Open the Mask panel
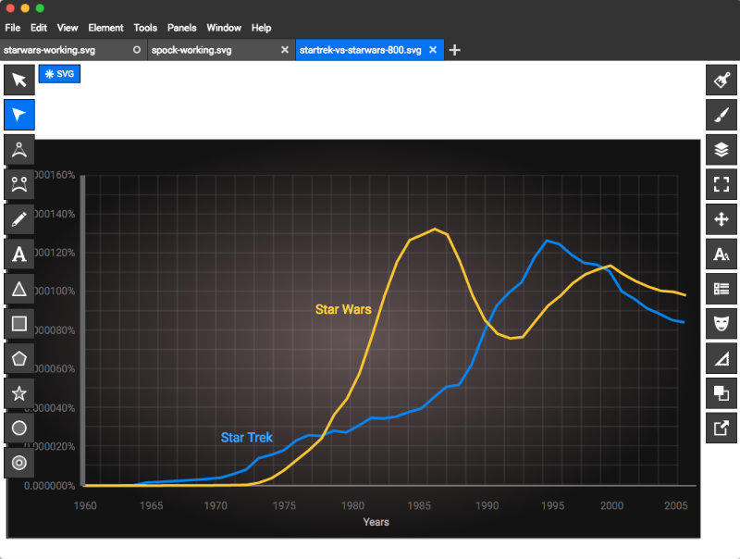The image size is (740, 559). pos(721,323)
